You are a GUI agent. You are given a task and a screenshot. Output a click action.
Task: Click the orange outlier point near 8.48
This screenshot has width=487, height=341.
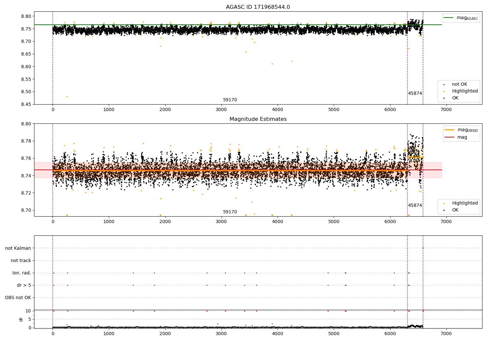[67, 96]
